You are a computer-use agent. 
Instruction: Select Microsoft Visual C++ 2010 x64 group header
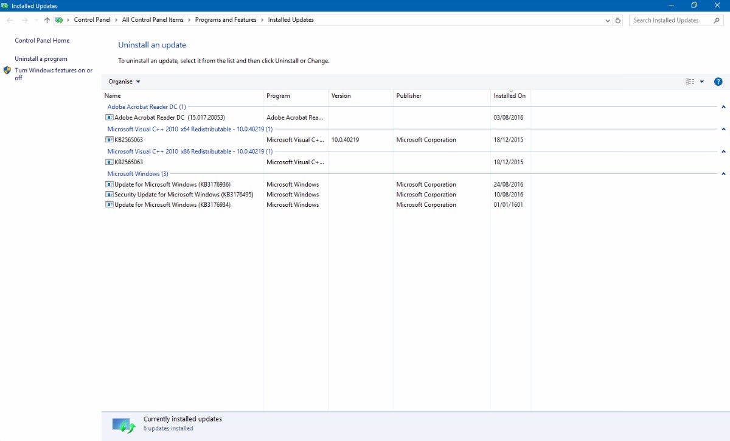190,129
